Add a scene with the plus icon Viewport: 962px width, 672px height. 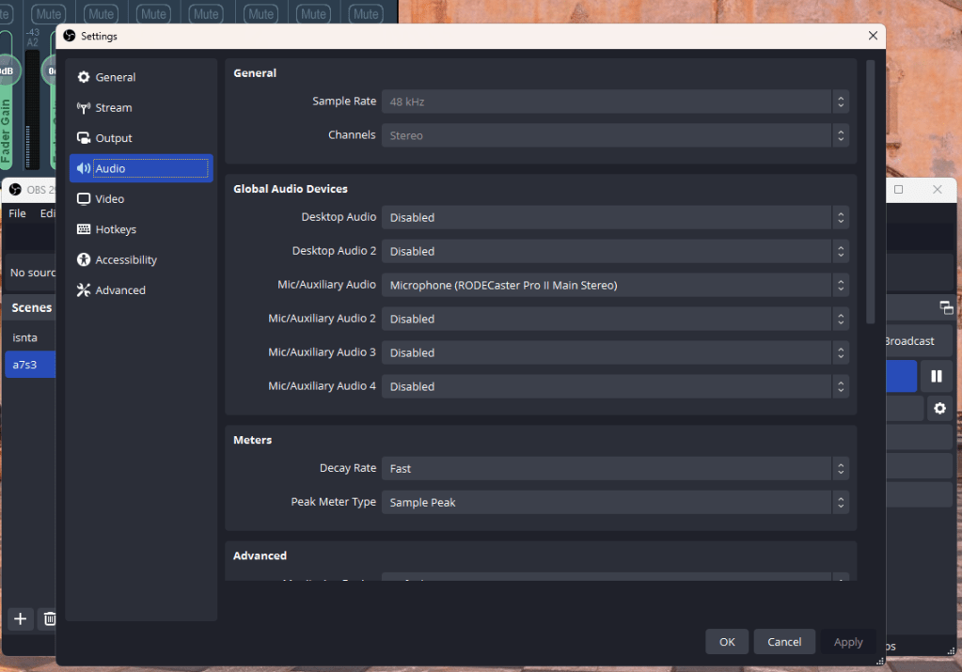click(x=21, y=618)
